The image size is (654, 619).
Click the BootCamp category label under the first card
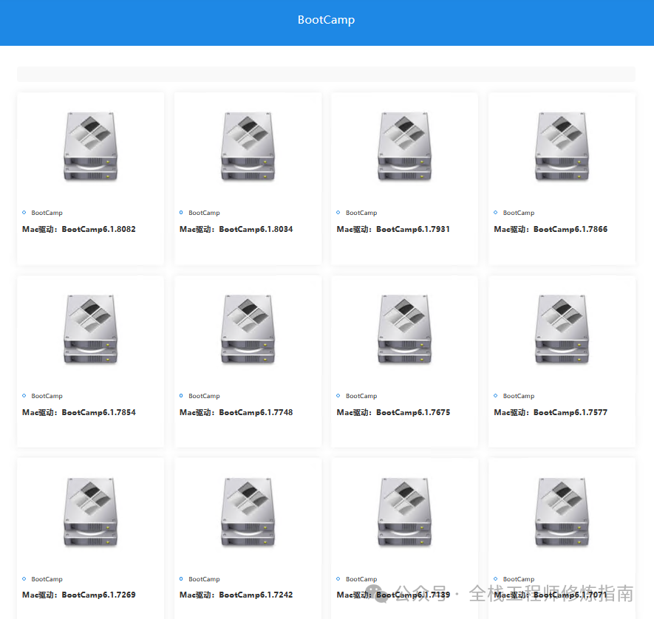point(47,213)
